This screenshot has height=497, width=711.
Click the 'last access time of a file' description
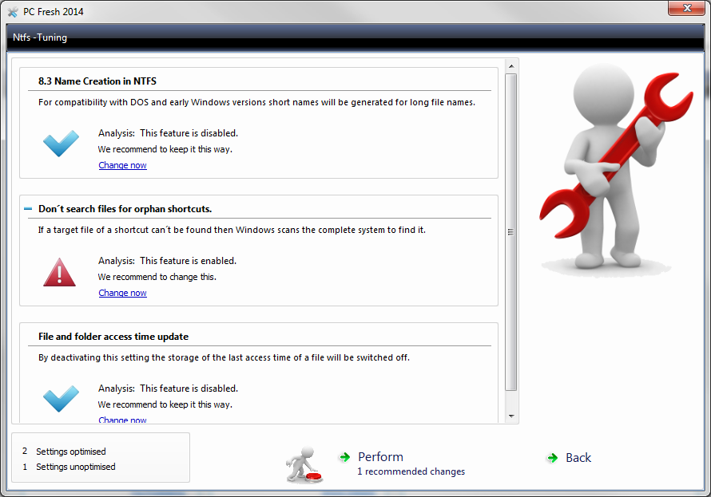(x=224, y=357)
